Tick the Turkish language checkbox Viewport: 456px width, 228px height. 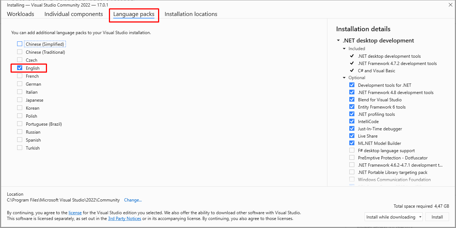[x=20, y=148]
